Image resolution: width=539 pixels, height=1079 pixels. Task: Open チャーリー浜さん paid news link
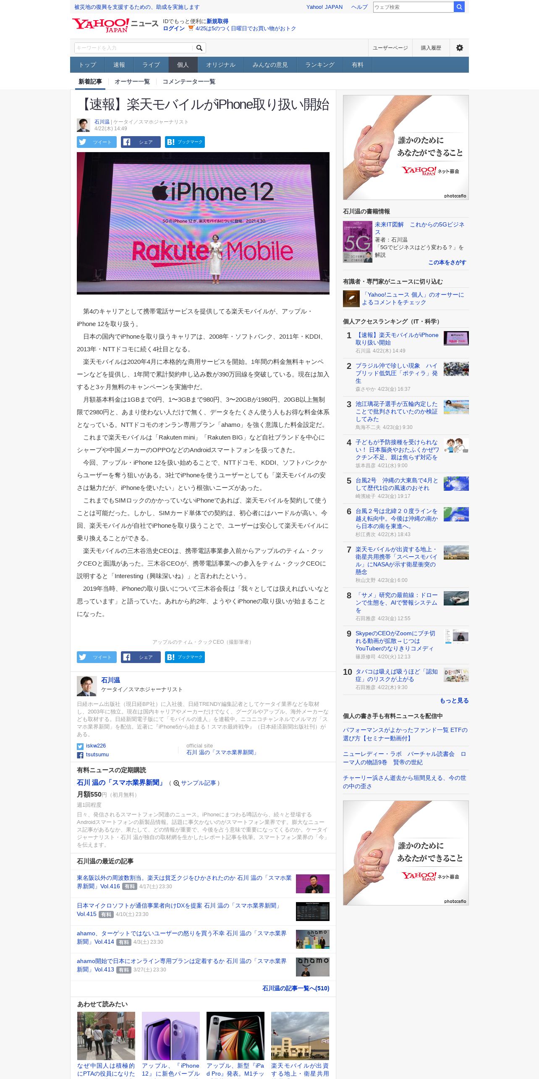pyautogui.click(x=405, y=782)
